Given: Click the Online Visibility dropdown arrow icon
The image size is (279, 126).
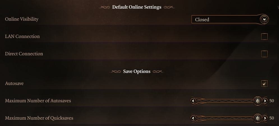Looking at the screenshot, I should point(264,19).
